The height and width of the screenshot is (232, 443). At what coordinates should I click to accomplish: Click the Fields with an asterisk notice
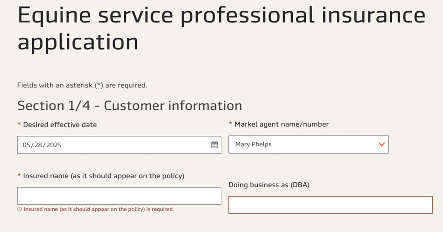[82, 85]
